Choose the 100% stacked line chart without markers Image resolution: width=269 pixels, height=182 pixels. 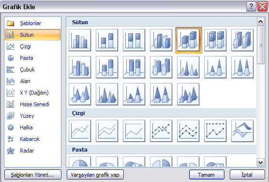coord(134,131)
